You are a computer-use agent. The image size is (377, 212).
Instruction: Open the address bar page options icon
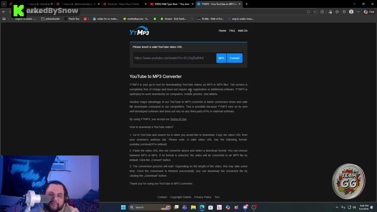[308, 12]
